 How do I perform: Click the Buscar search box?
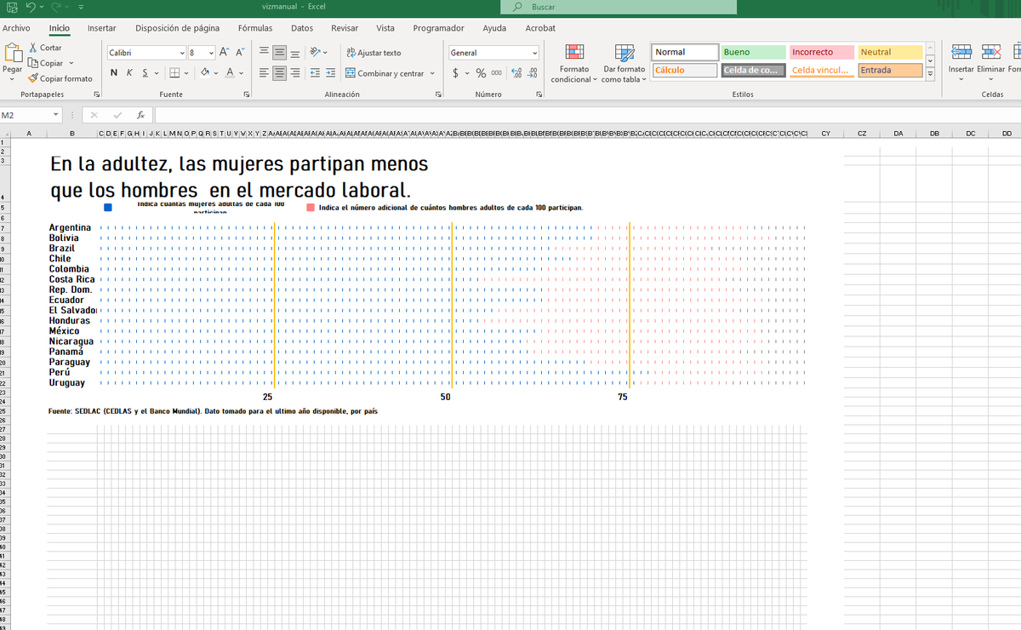coord(618,7)
